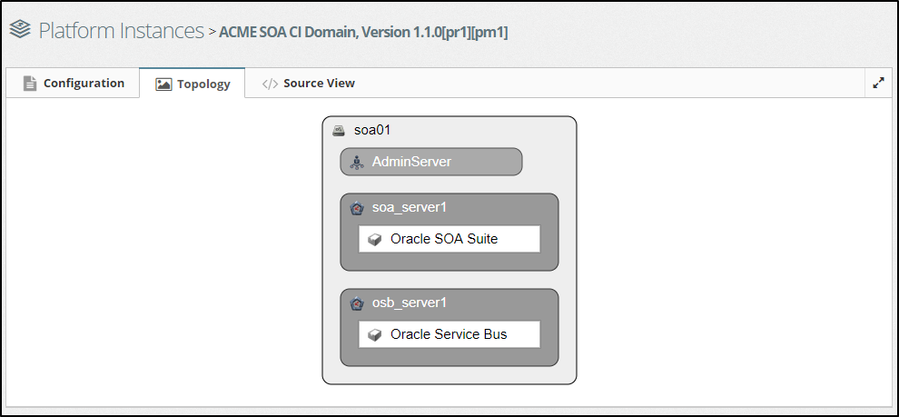Select the AdminServer node name

click(411, 163)
